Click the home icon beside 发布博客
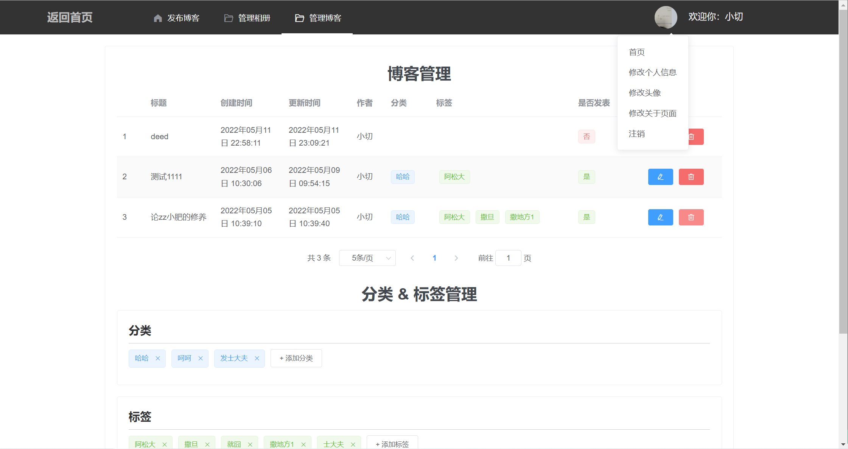The width and height of the screenshot is (848, 449). point(158,18)
